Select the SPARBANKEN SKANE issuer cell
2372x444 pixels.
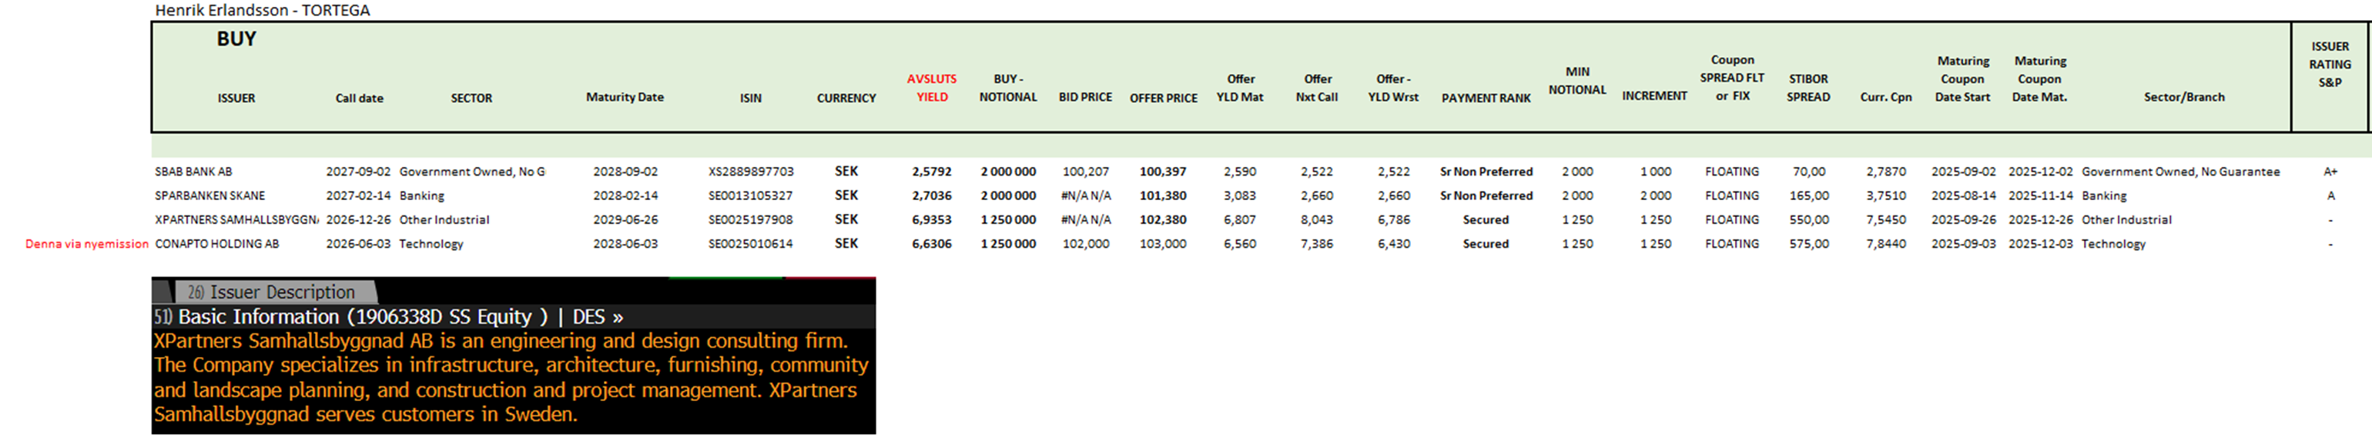(209, 195)
